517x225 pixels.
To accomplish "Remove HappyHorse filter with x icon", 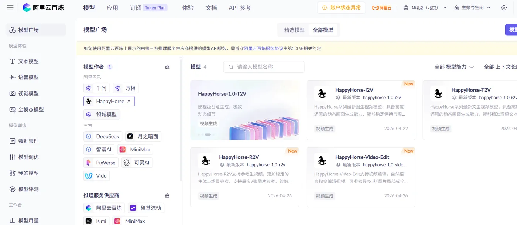I will point(129,101).
